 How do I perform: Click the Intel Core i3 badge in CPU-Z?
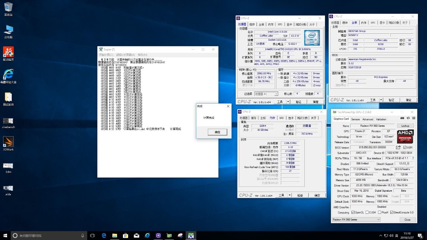click(311, 37)
